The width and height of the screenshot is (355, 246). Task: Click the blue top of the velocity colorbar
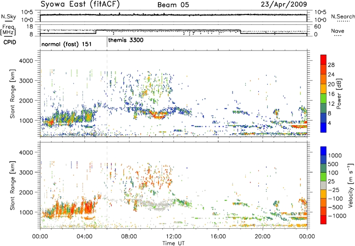(x=323, y=151)
